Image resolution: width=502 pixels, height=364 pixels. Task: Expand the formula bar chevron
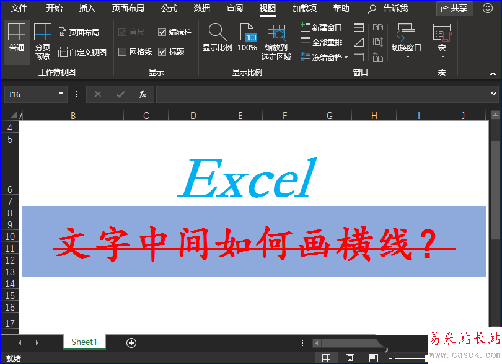click(493, 94)
